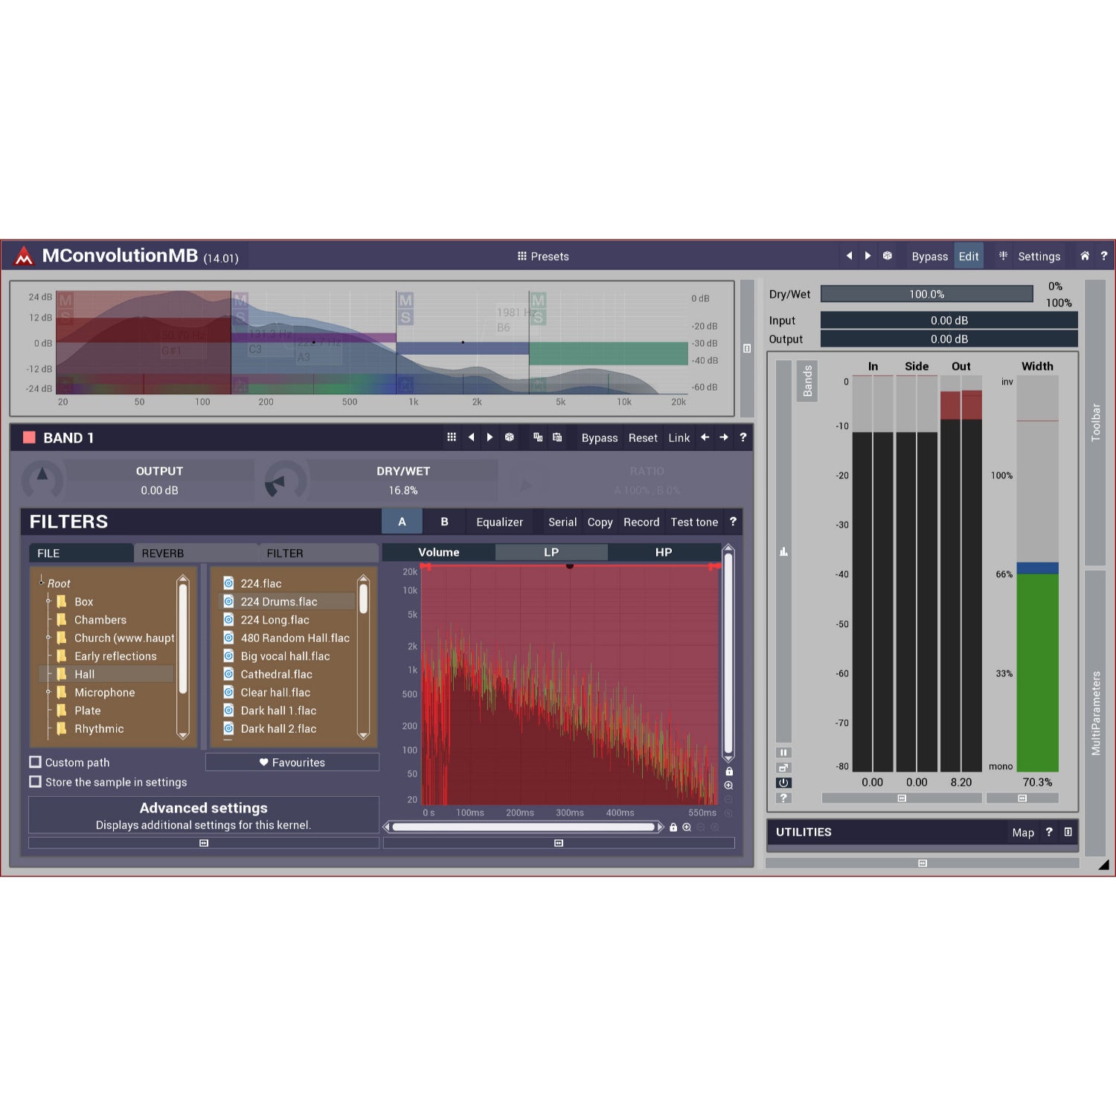Expand the Church folder in the tree

coord(48,638)
